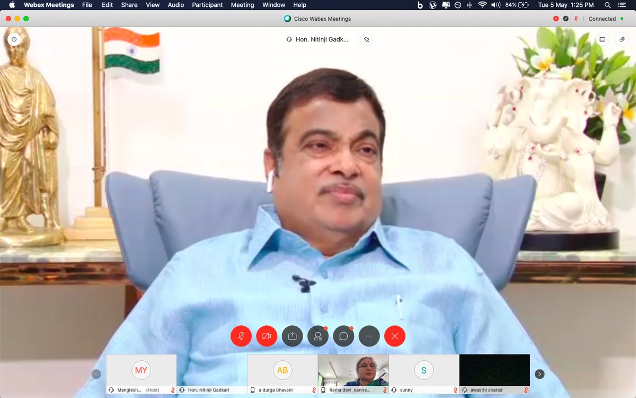View meeting info via the top-left info icon
Screen dimensions: 636x398
(14, 39)
